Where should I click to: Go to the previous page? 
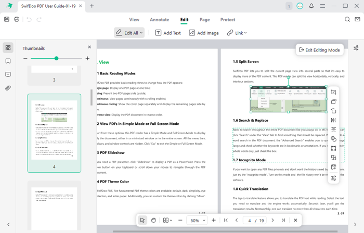click(237, 220)
